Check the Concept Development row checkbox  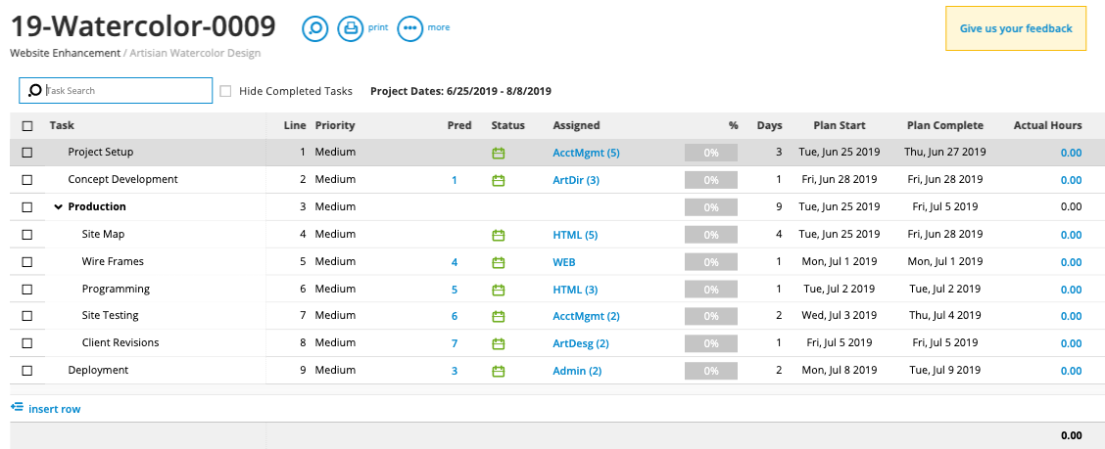27,179
